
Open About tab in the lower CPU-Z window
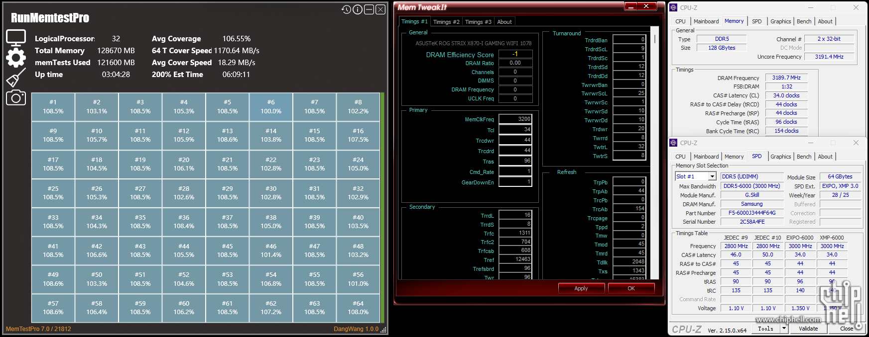click(825, 157)
